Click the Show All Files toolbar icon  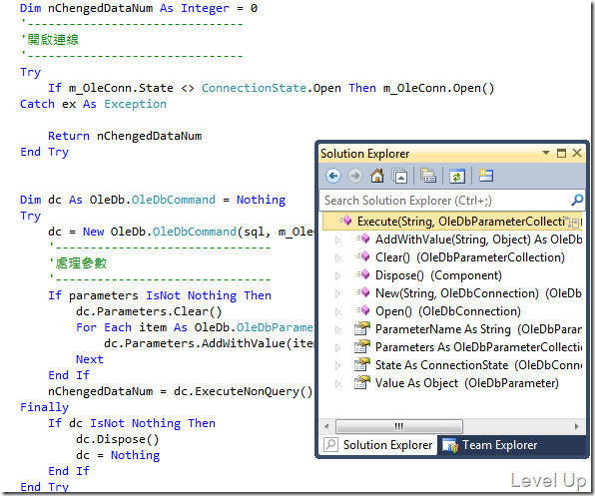click(x=428, y=176)
